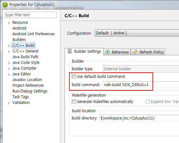Expand the Java Code Style node
Viewport: 179px width, 143px height.
point(9,63)
